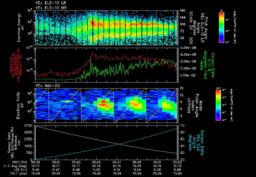Click the 3750 altitude tick label
The width and height of the screenshot is (256, 177).
tap(28, 125)
